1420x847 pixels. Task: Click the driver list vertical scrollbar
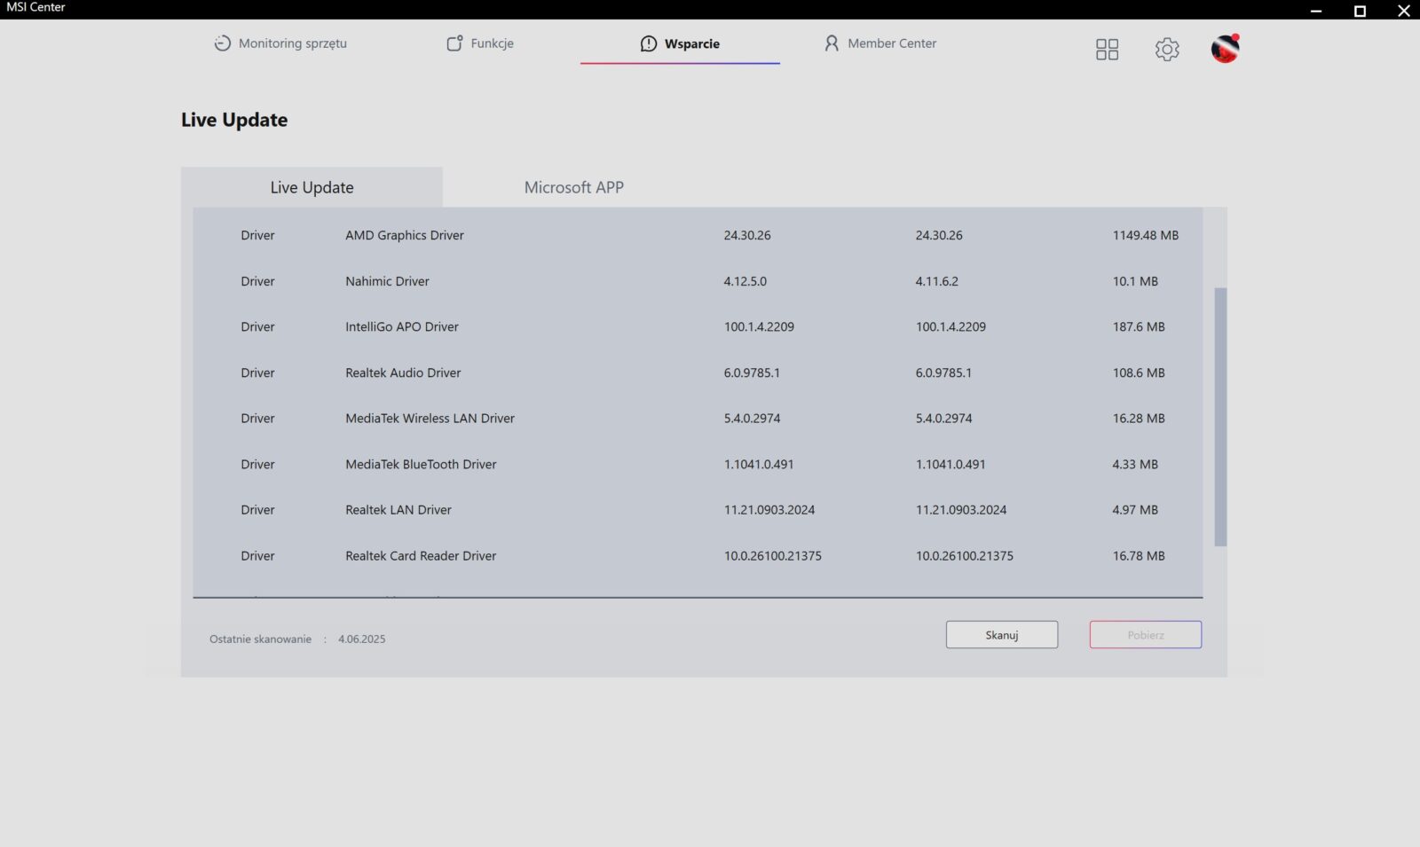click(1220, 416)
